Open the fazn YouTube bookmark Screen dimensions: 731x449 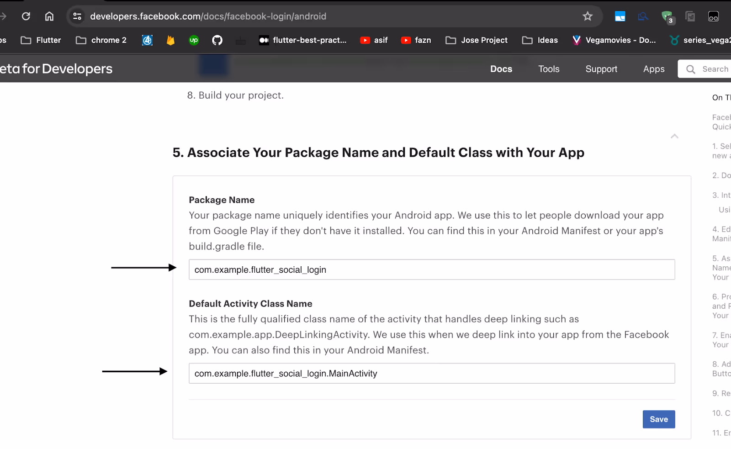pos(416,40)
